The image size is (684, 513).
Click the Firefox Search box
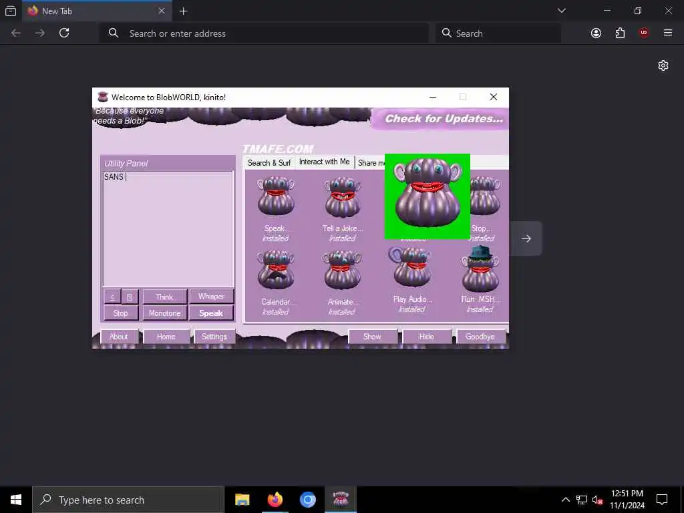[498, 33]
